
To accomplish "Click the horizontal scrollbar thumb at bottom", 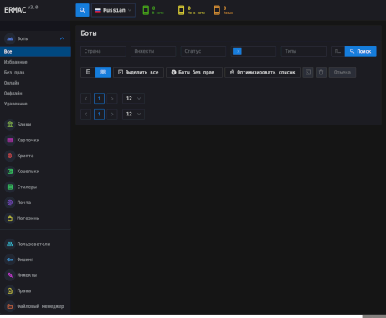I will click(374, 316).
